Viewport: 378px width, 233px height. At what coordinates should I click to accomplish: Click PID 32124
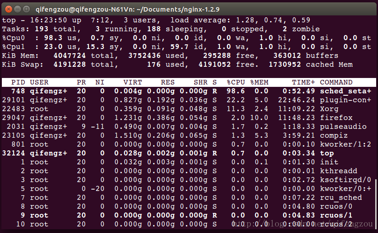pos(14,153)
